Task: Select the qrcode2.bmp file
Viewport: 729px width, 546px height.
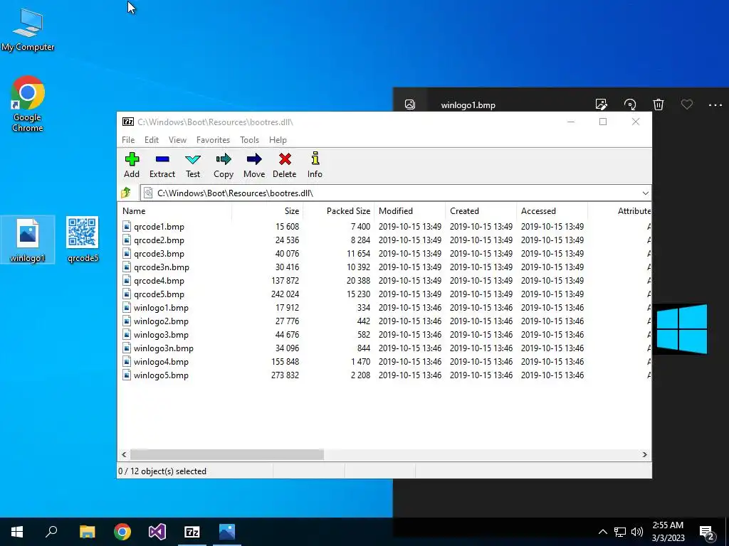Action: pyautogui.click(x=159, y=240)
